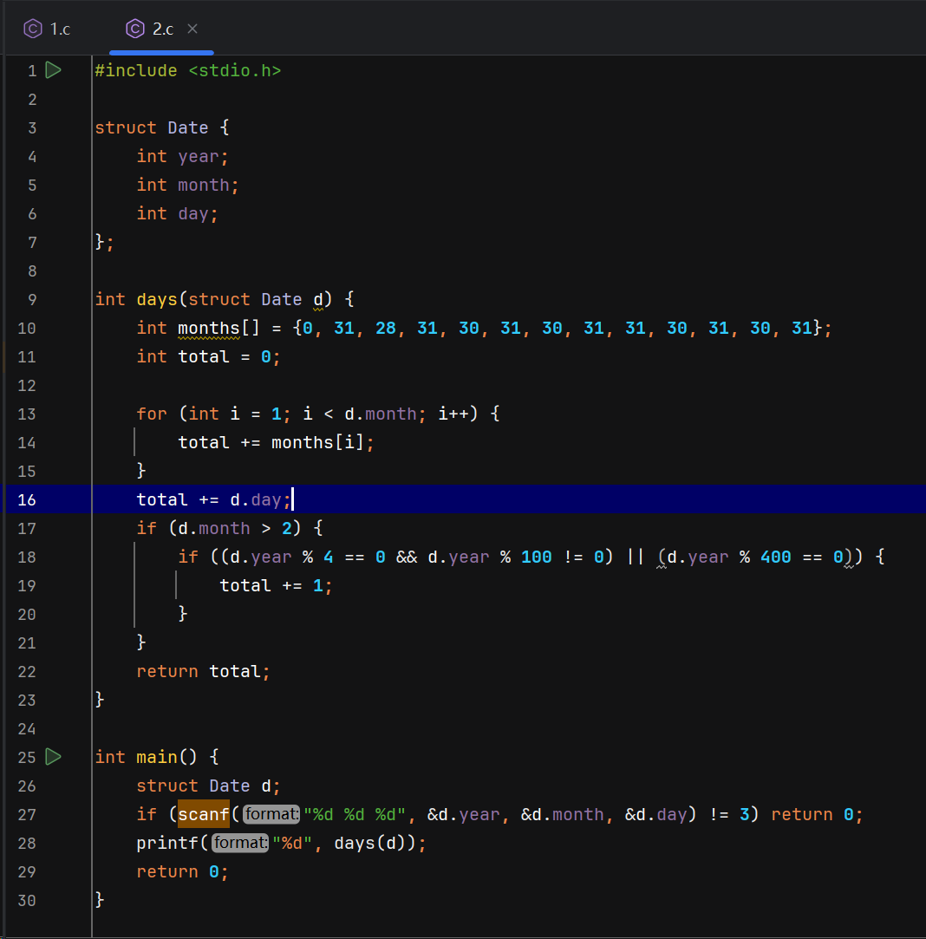
Task: Close the 2.c editor tab
Action: click(x=192, y=29)
